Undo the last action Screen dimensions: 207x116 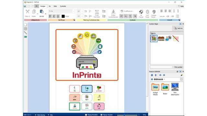coord(29,6)
